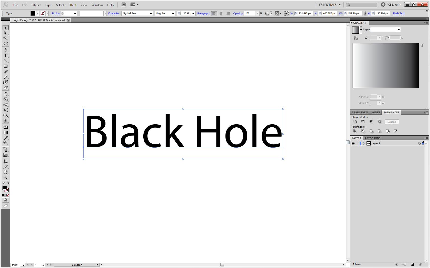Open the CS Live dropdown
The width and height of the screenshot is (430, 268).
click(x=394, y=5)
